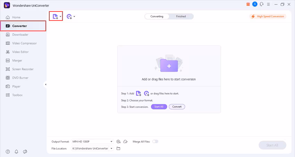295x157 pixels.
Task: Select Converter in the sidebar
Action: tap(23, 26)
